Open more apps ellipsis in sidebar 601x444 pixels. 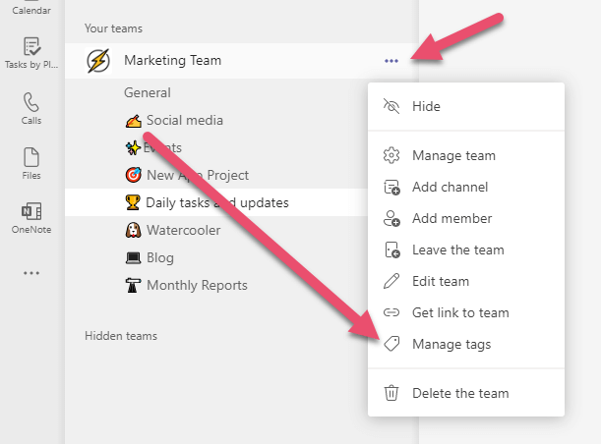(x=31, y=272)
